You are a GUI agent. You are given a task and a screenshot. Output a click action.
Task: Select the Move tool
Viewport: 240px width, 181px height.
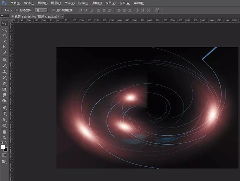click(4, 23)
